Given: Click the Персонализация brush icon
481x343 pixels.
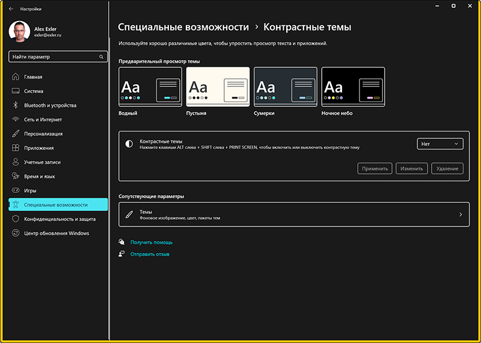Looking at the screenshot, I should tap(16, 134).
